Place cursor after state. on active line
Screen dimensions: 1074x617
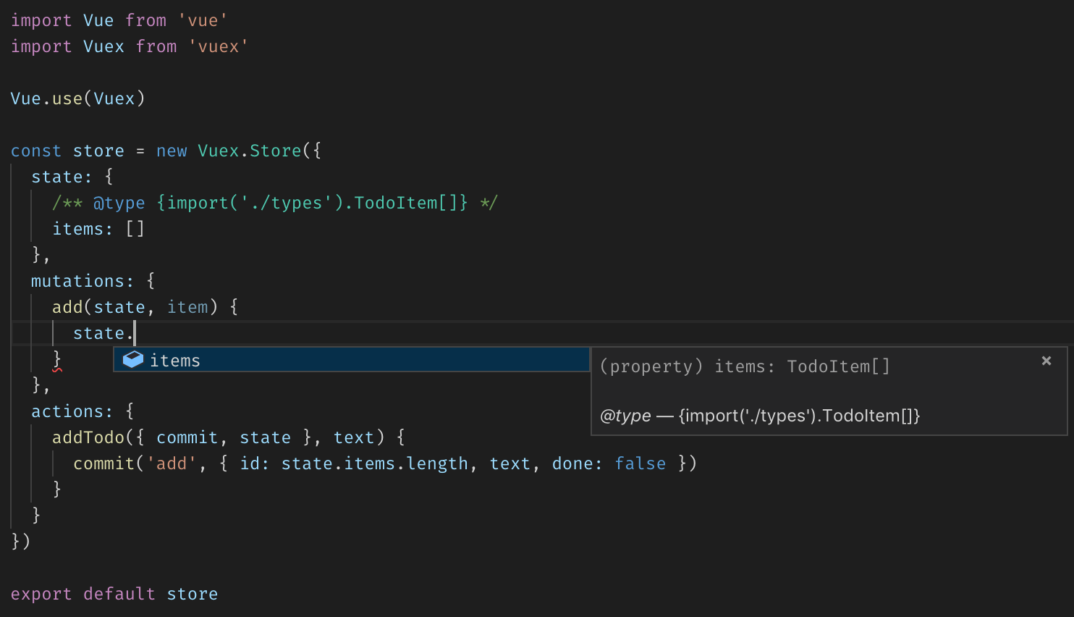[135, 334]
